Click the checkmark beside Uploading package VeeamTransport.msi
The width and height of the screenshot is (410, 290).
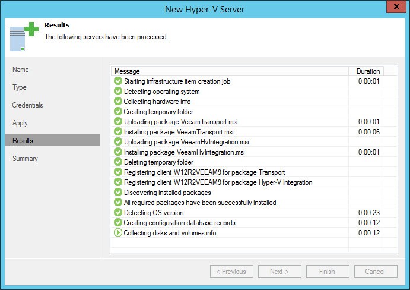(x=118, y=121)
